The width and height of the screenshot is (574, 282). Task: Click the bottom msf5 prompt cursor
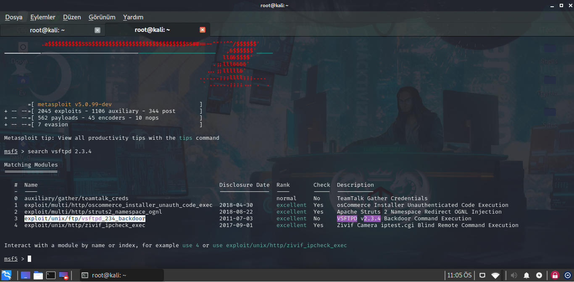point(29,259)
